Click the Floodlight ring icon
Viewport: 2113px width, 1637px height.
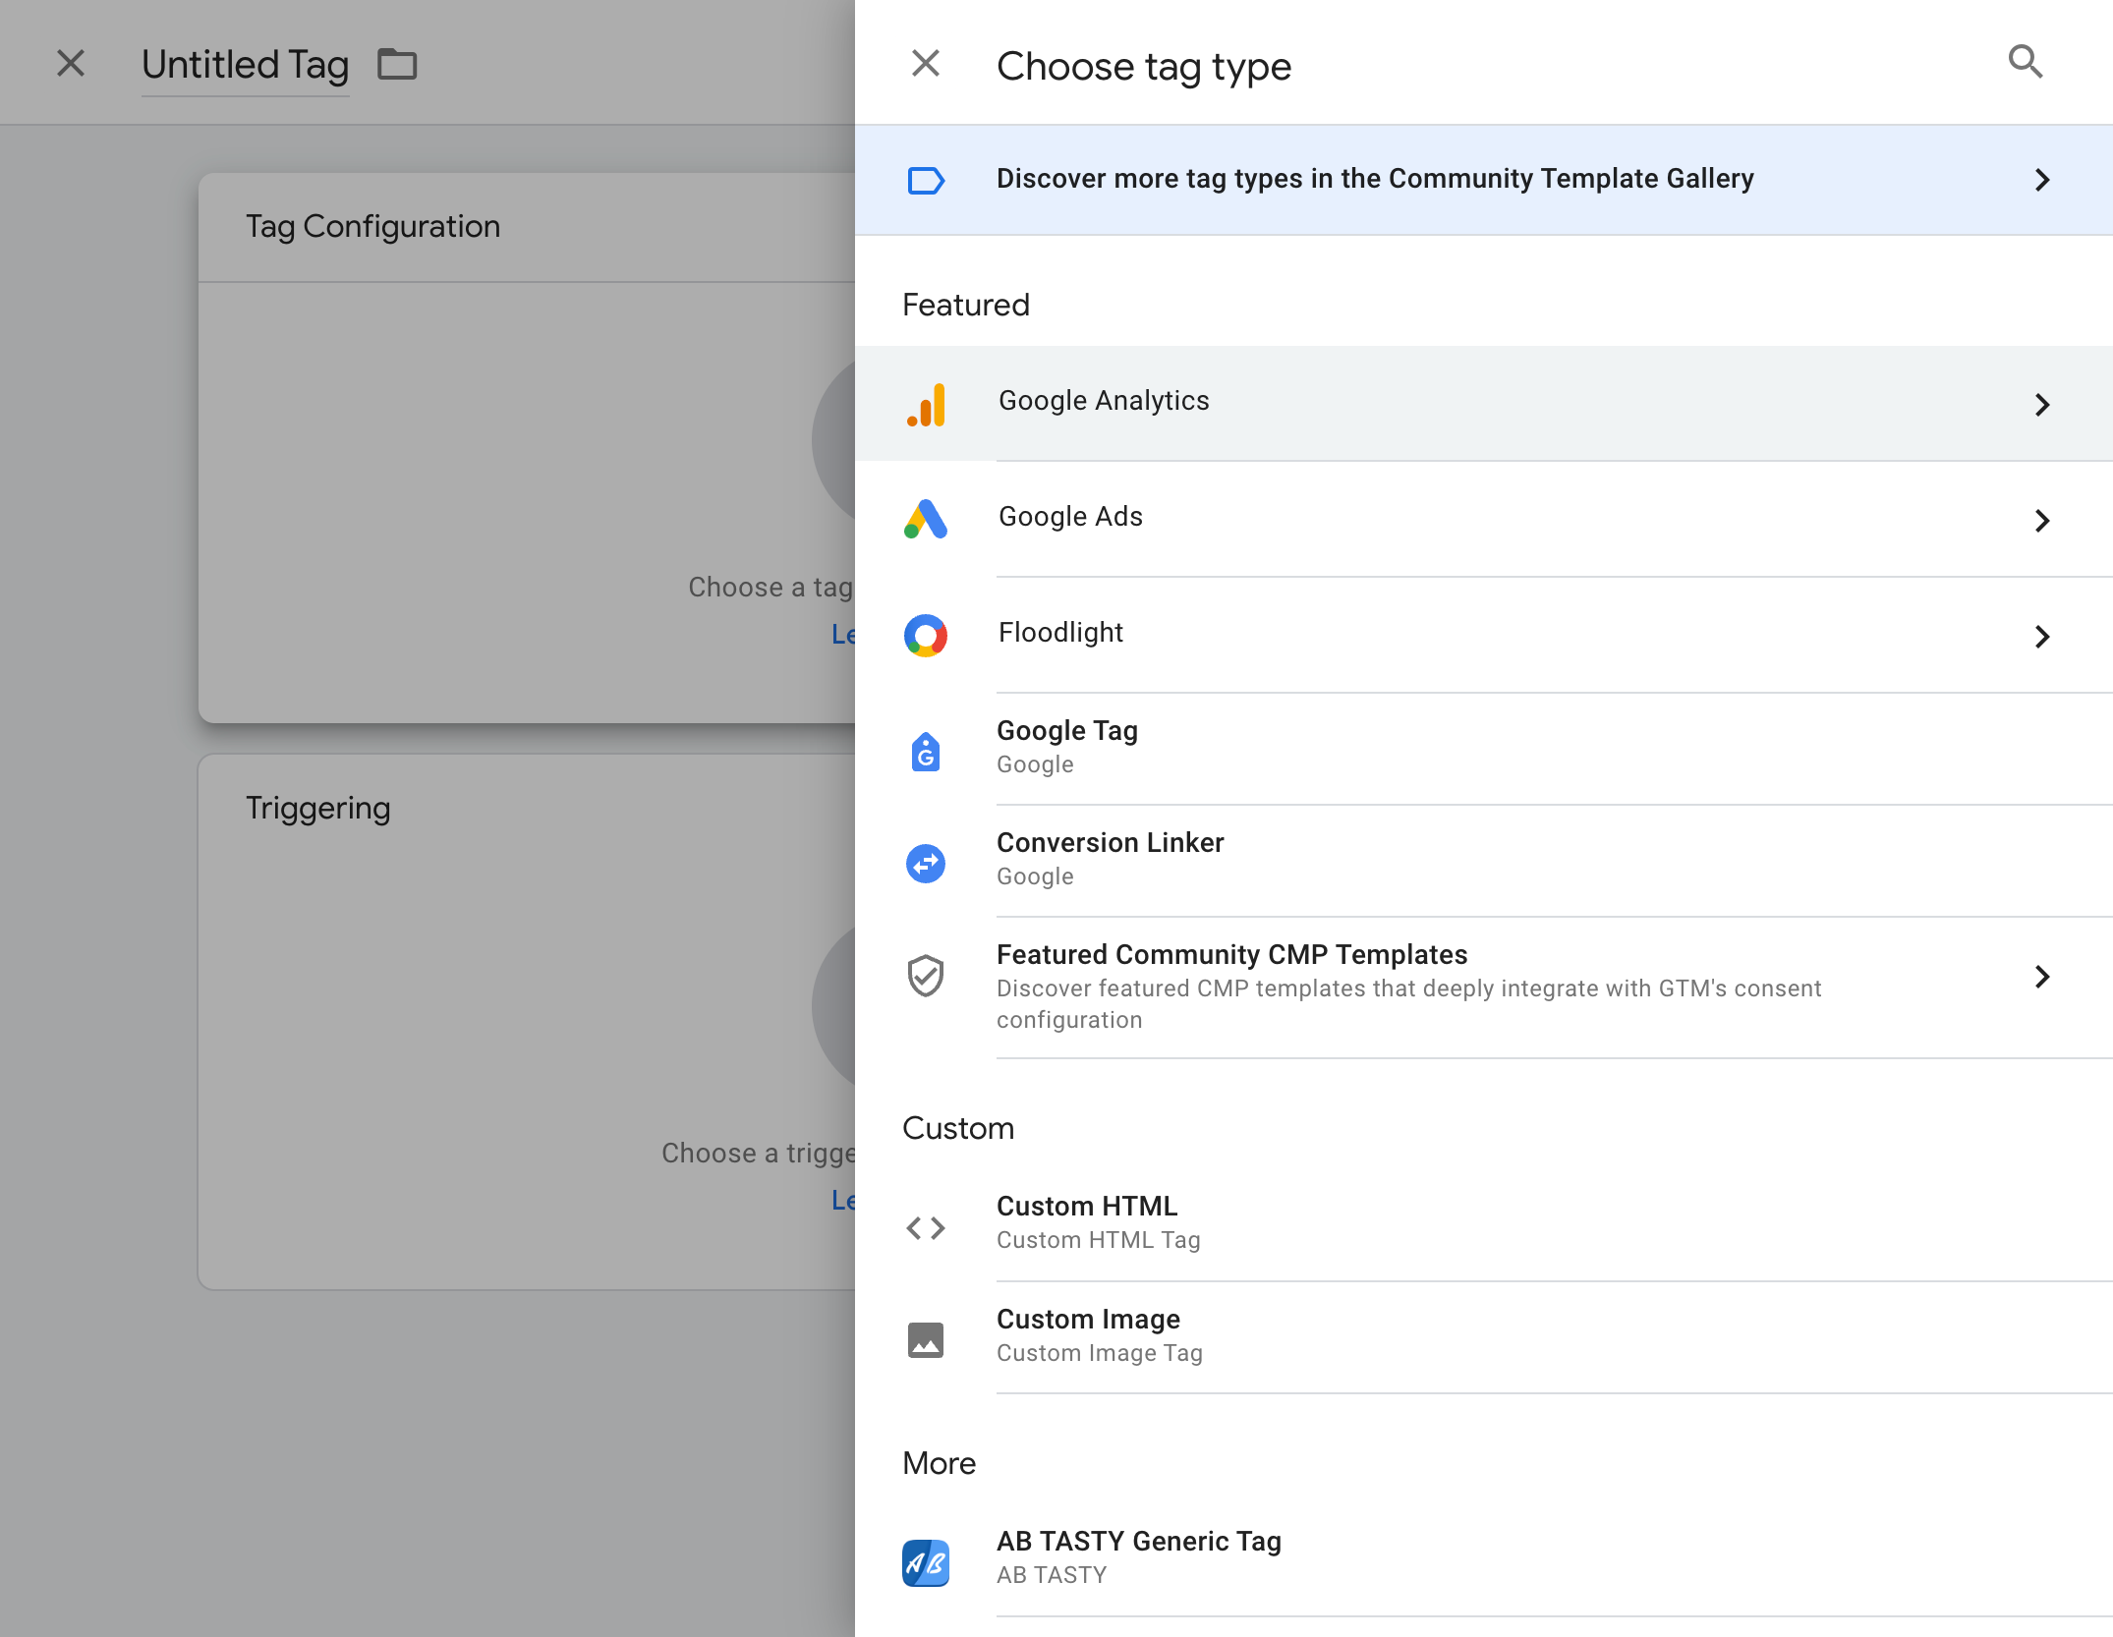tap(925, 636)
